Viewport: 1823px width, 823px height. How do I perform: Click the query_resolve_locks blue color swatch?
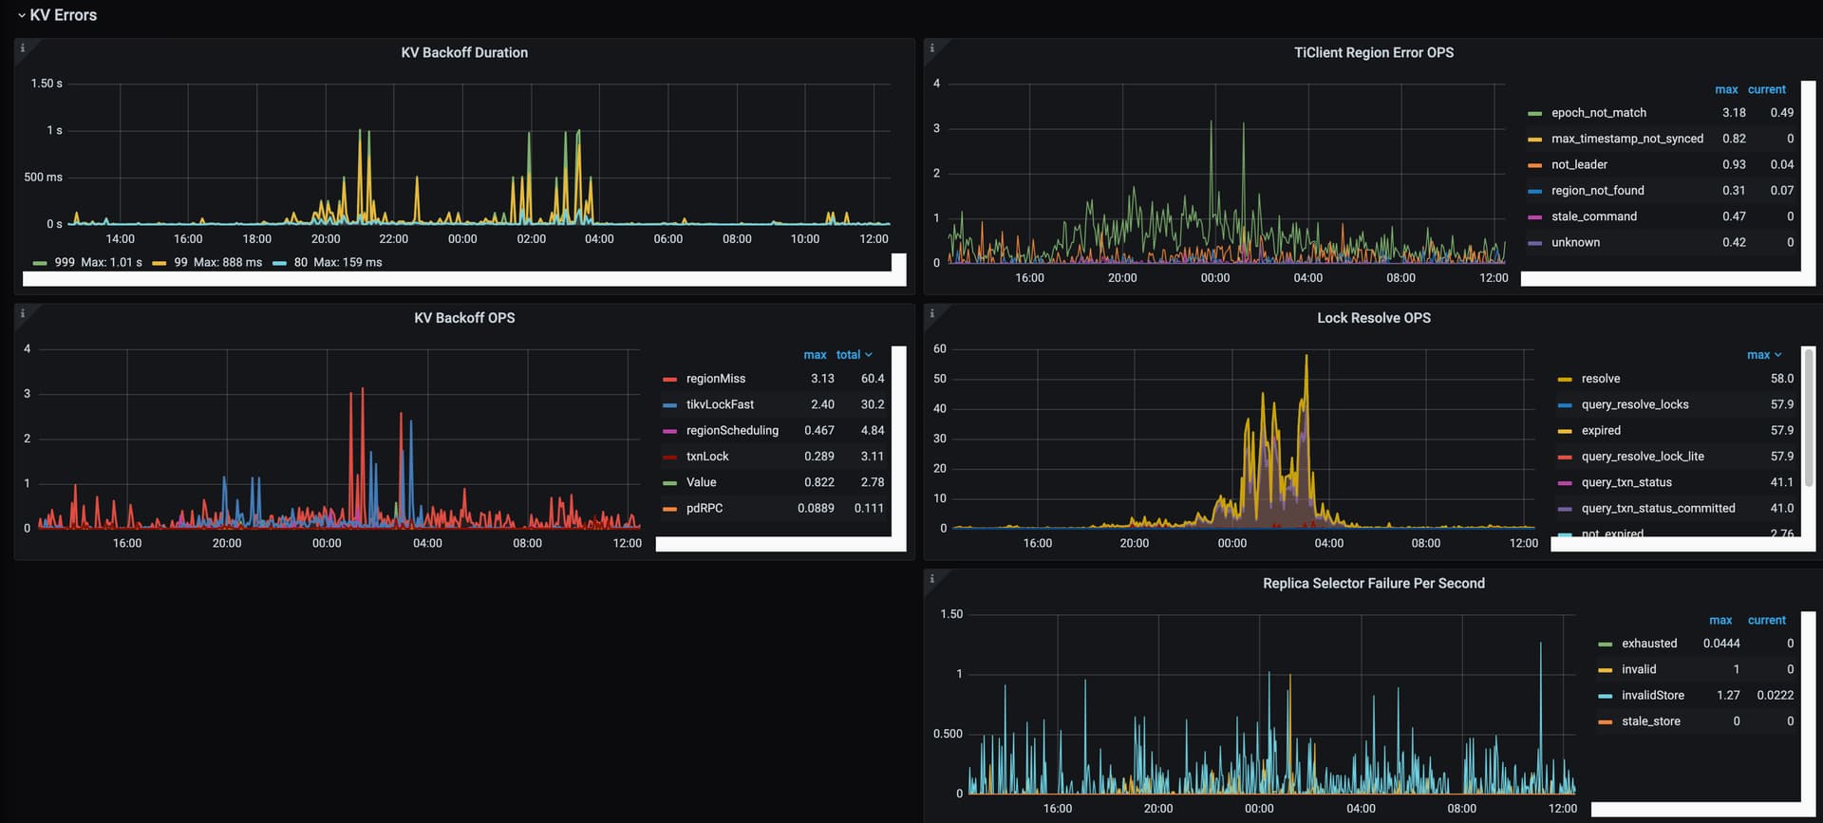click(1565, 405)
